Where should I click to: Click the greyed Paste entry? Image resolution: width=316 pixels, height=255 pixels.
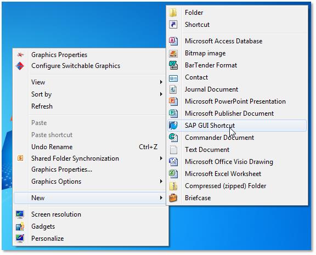(39, 123)
